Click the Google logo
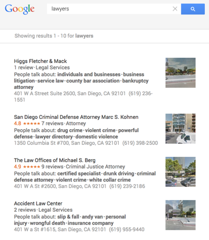 20,9
